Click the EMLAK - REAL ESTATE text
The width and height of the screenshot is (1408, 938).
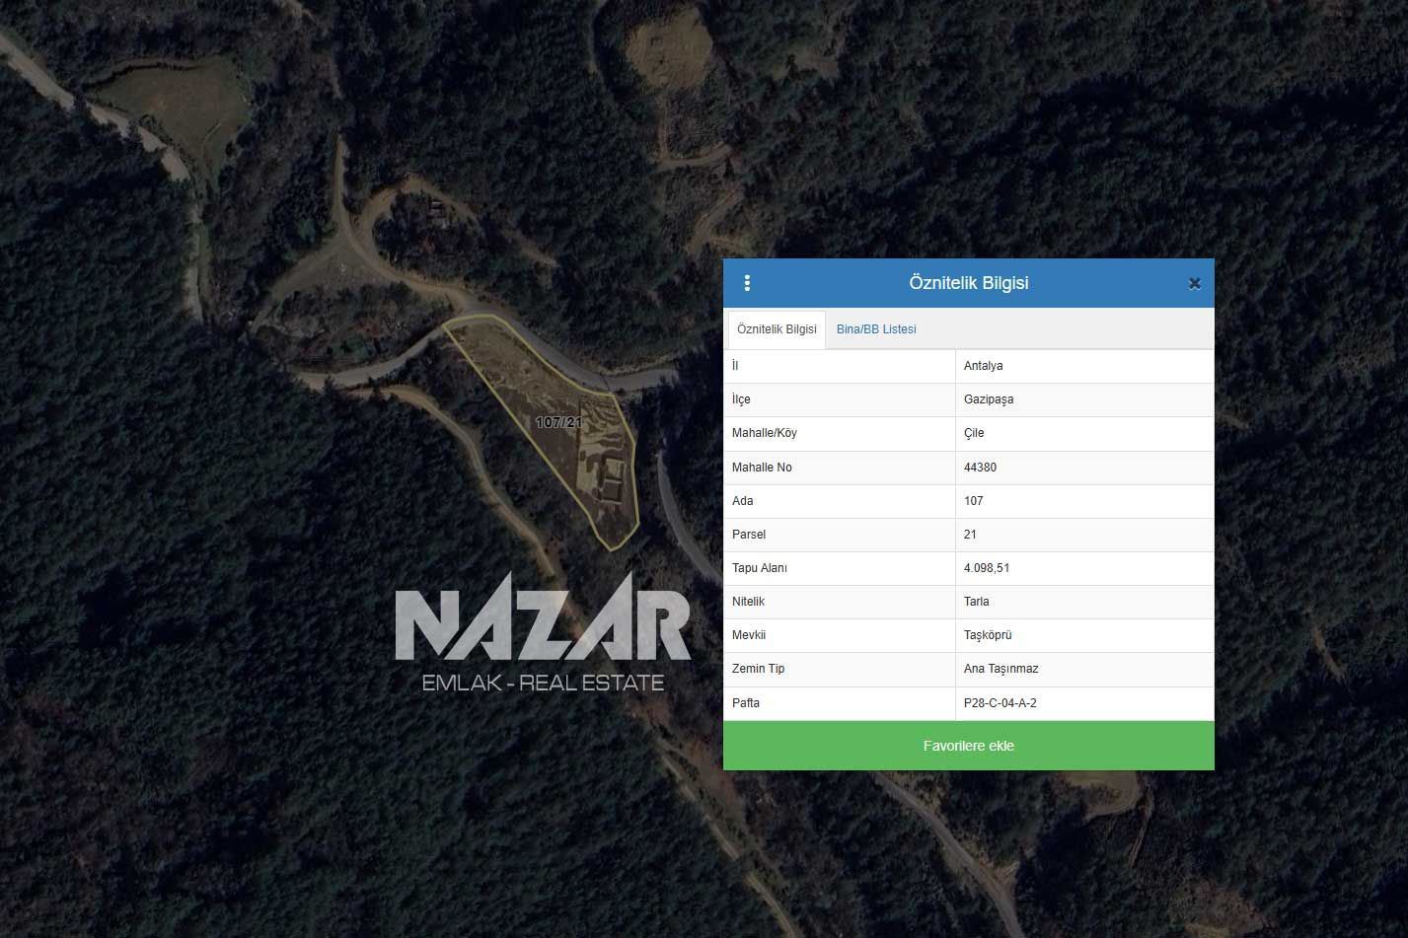click(543, 683)
